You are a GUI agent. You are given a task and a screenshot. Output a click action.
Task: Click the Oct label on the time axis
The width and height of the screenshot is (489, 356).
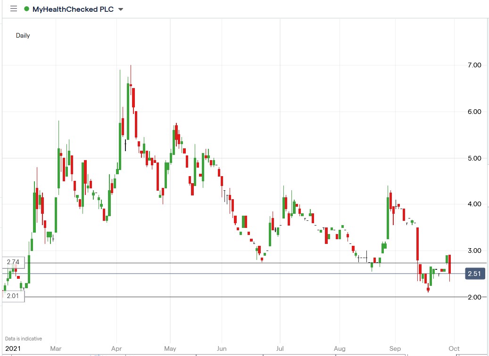click(454, 348)
